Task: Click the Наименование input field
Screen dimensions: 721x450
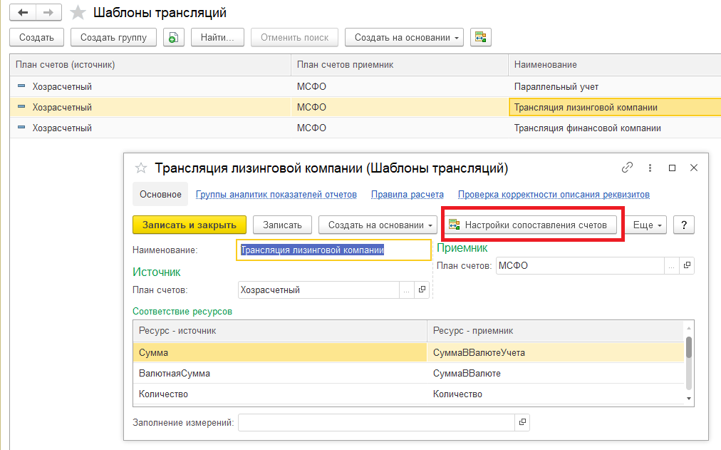Action: pyautogui.click(x=333, y=250)
